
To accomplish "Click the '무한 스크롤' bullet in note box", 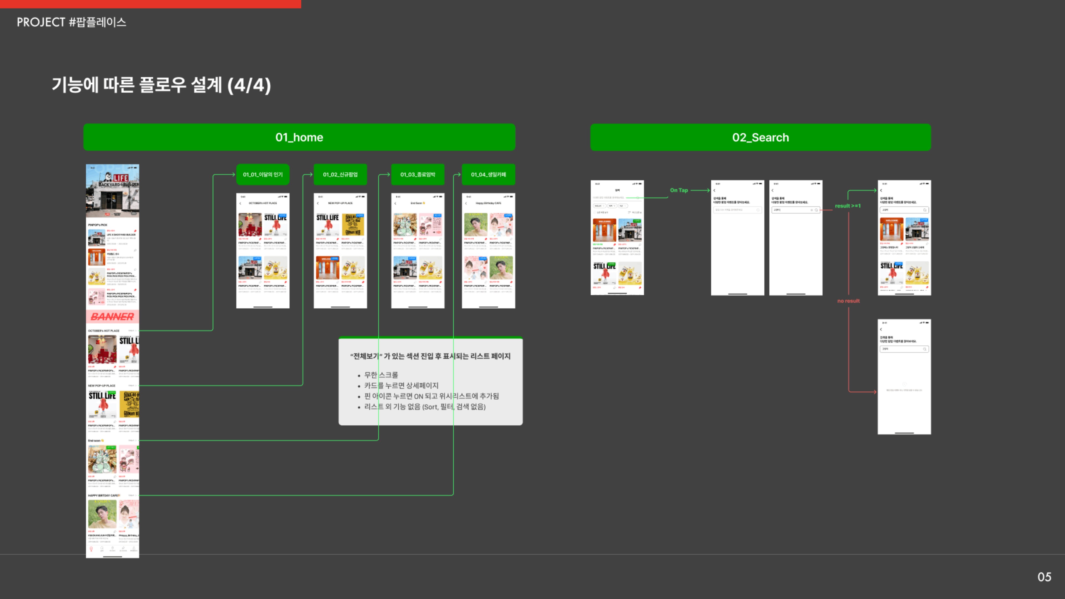I will click(381, 375).
